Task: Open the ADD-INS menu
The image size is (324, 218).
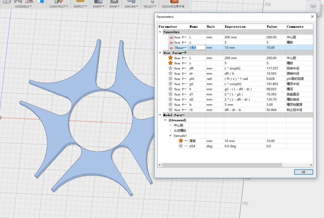Action: tap(131, 6)
